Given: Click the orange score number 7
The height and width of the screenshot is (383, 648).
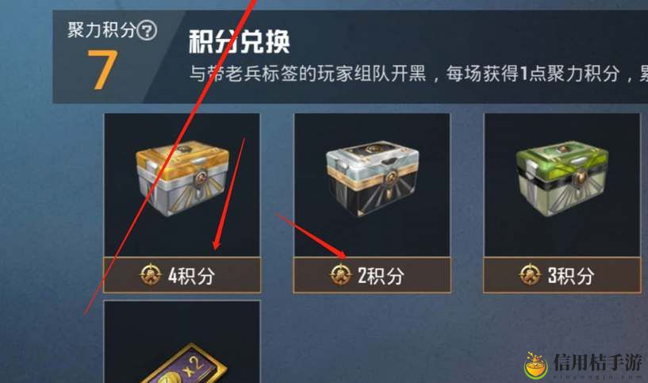Looking at the screenshot, I should pyautogui.click(x=102, y=70).
